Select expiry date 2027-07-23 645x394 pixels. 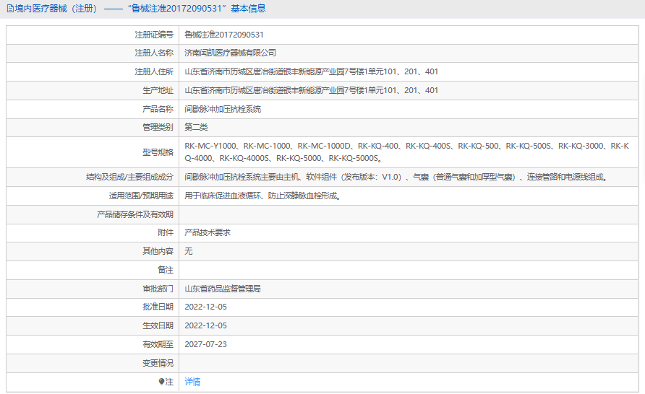tap(205, 345)
